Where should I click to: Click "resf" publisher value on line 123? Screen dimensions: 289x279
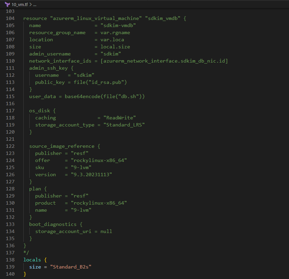(x=80, y=153)
